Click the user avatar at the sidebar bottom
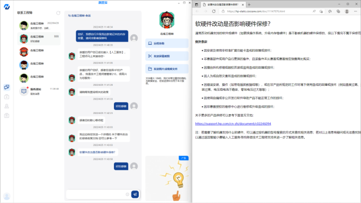 [7, 196]
